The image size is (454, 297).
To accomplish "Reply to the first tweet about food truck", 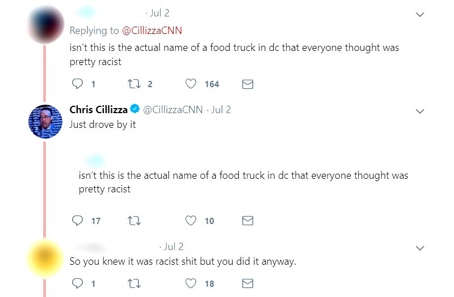I will click(x=78, y=84).
